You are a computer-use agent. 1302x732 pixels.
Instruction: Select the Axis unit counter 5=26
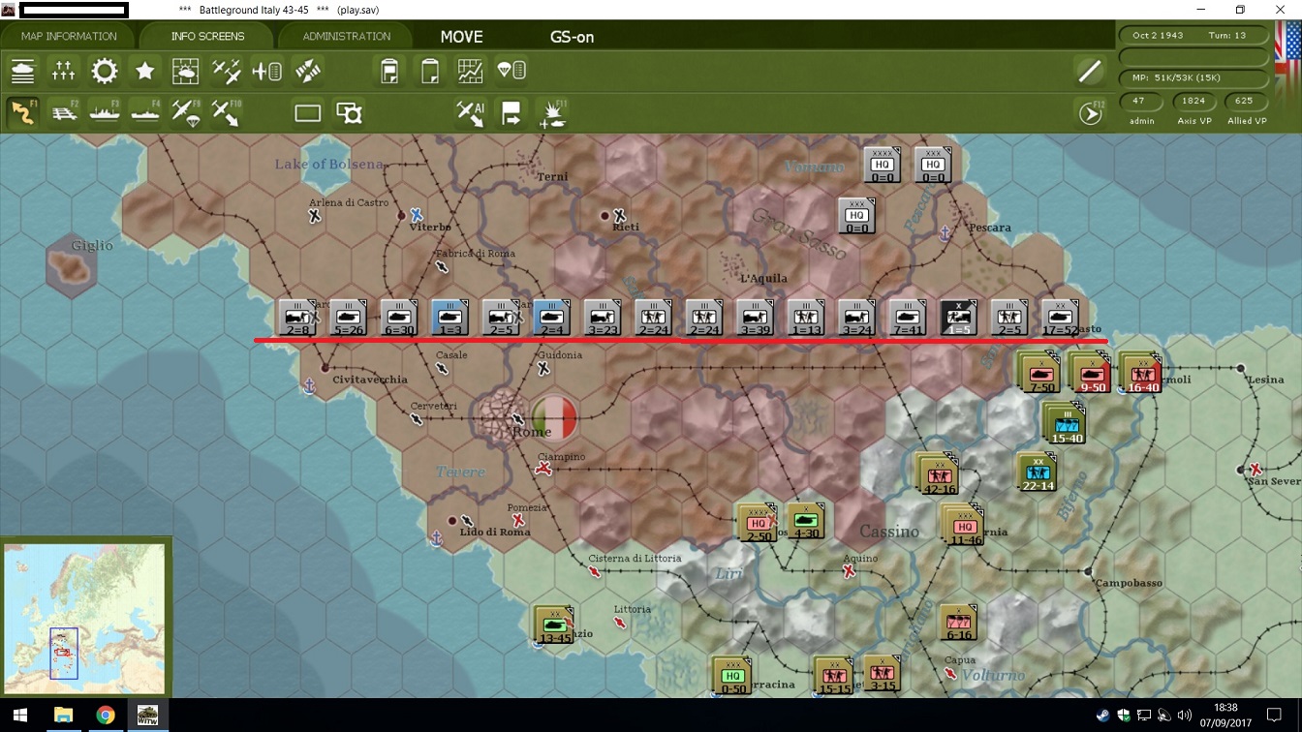348,318
